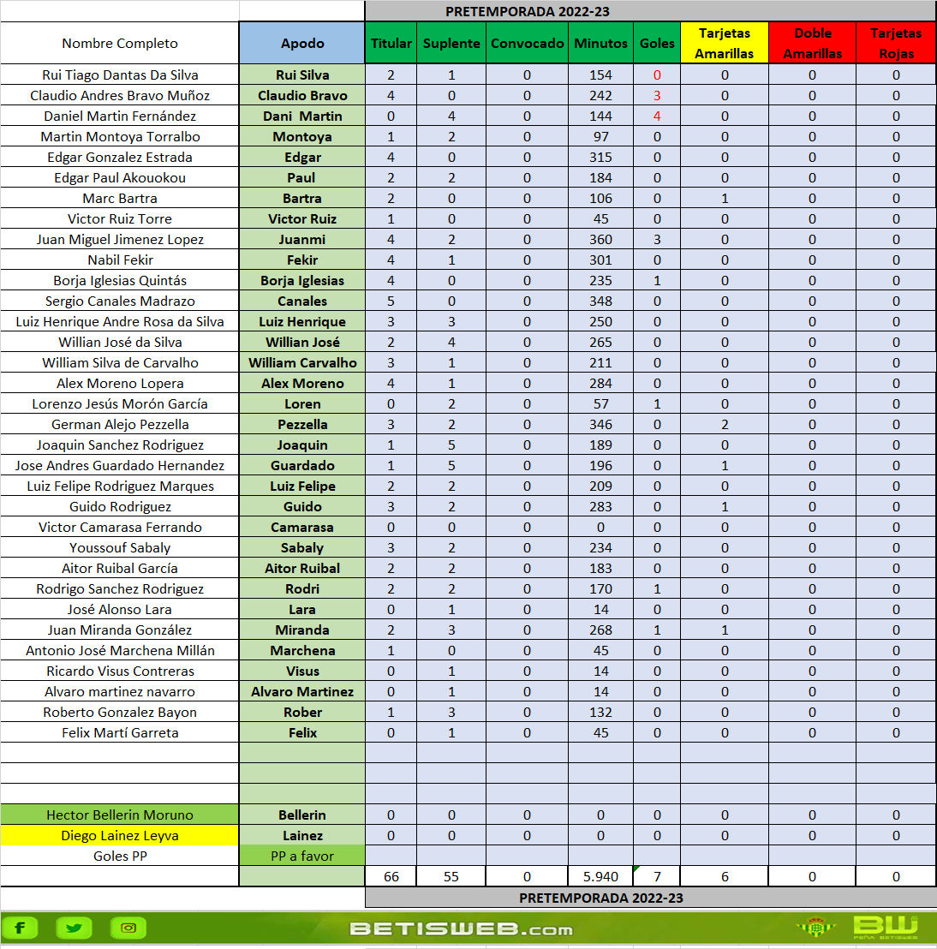Image resolution: width=937 pixels, height=949 pixels.
Task: Select Edgar's minutes value 315
Action: pyautogui.click(x=601, y=158)
